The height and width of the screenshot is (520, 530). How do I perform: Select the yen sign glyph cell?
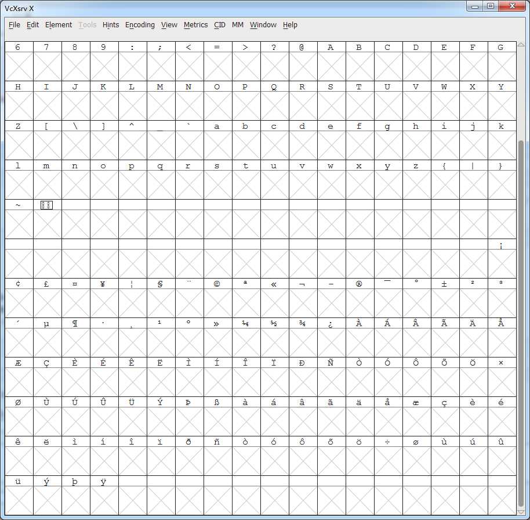[104, 298]
